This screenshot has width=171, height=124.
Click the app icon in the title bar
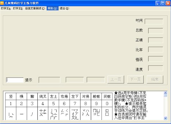[x=2, y=3]
